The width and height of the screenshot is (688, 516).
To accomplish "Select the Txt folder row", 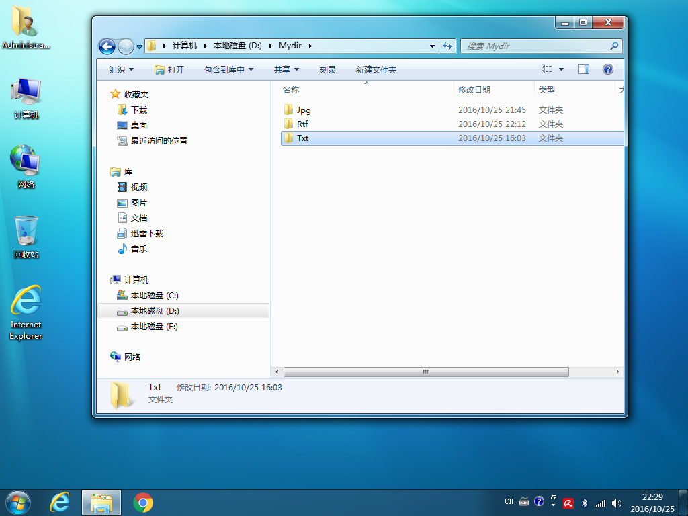I will click(x=452, y=138).
